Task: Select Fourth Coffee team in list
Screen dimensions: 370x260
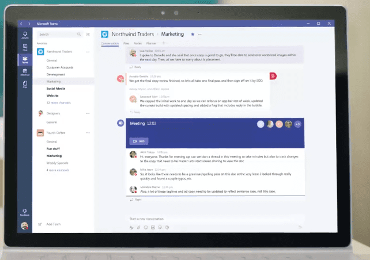Action: [56, 133]
